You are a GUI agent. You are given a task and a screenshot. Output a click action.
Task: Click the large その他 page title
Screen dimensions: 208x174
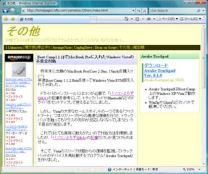point(24,31)
